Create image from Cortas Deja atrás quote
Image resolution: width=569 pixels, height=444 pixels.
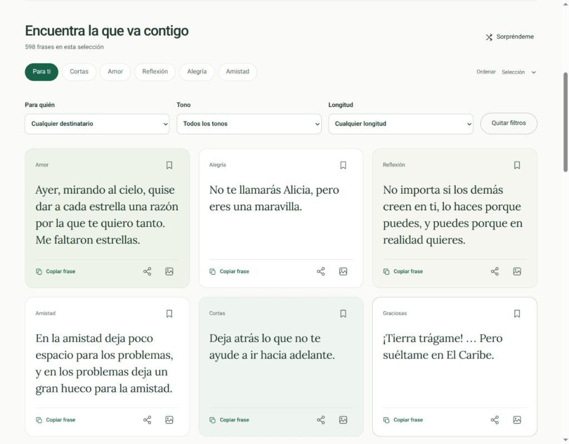pos(343,420)
